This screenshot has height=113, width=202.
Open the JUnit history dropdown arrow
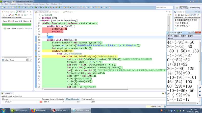click(28, 15)
